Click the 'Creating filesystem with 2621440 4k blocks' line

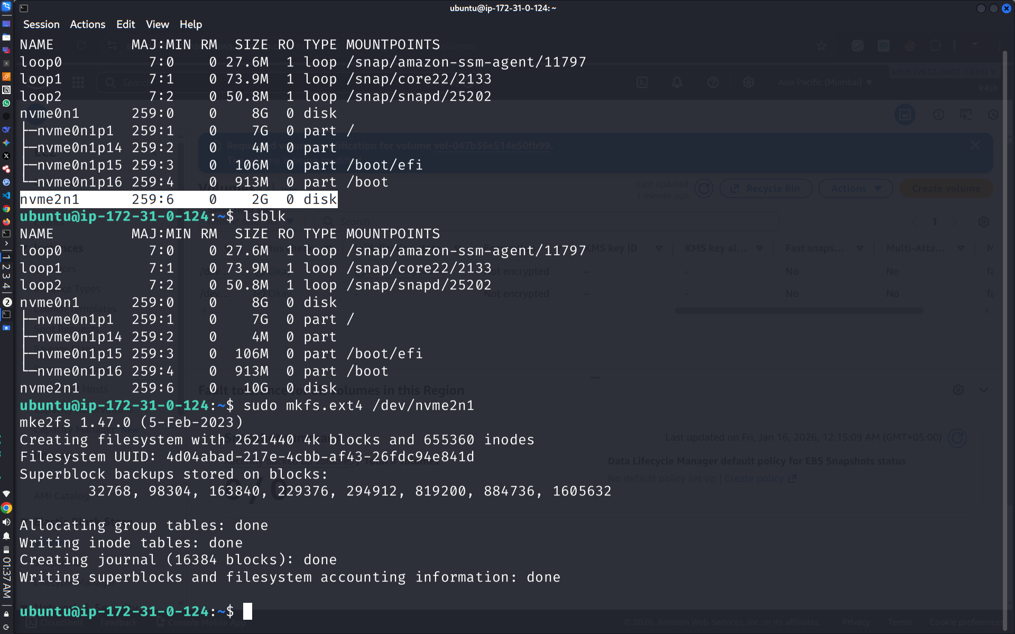tap(277, 440)
